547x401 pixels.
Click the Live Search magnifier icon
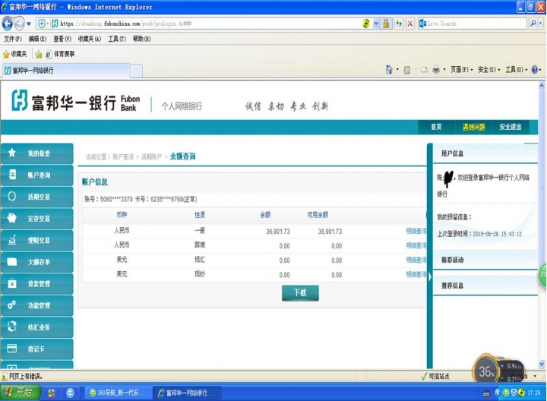tap(533, 24)
